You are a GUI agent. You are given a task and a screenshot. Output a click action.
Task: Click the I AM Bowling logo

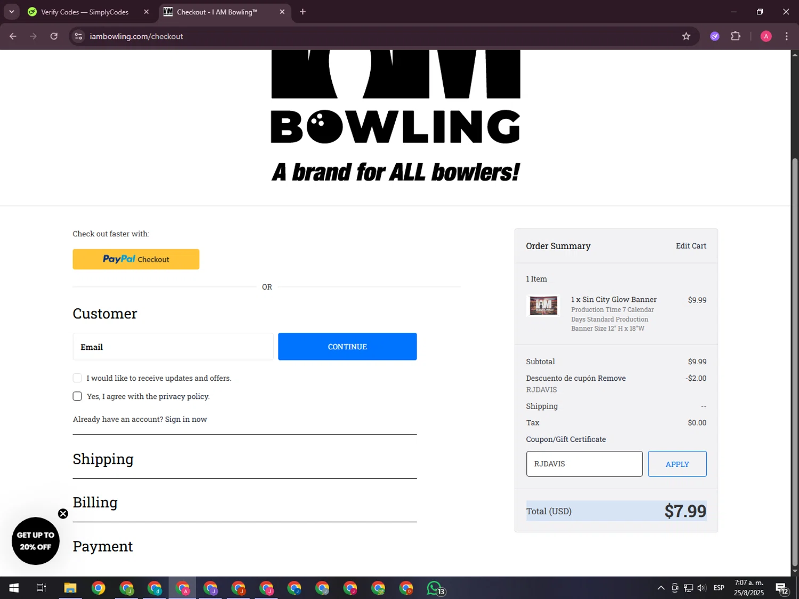395,117
